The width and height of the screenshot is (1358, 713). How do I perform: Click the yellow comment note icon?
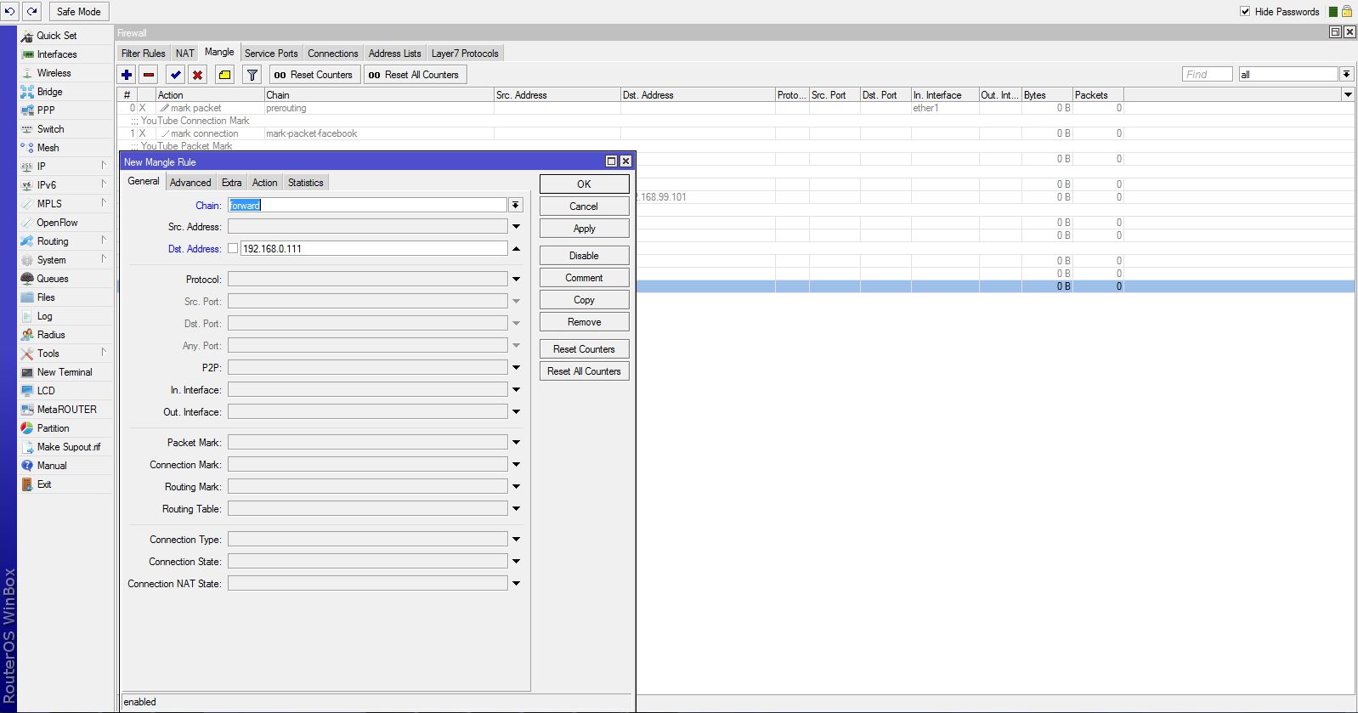224,75
